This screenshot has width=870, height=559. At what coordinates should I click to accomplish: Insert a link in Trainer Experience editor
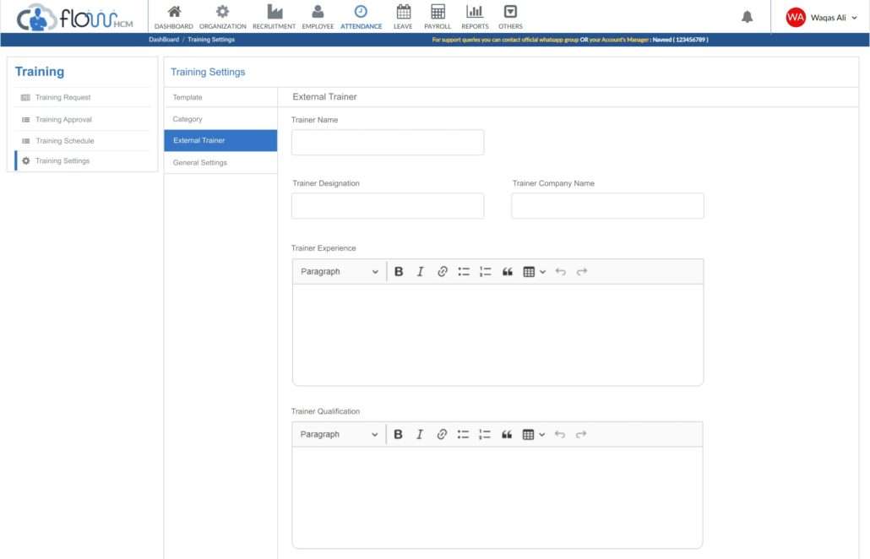[442, 271]
